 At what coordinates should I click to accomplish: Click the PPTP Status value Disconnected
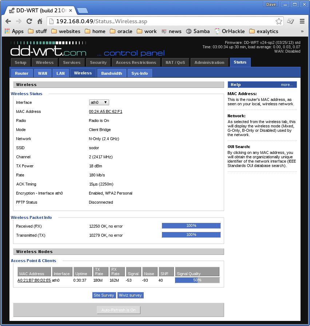coord(101,202)
